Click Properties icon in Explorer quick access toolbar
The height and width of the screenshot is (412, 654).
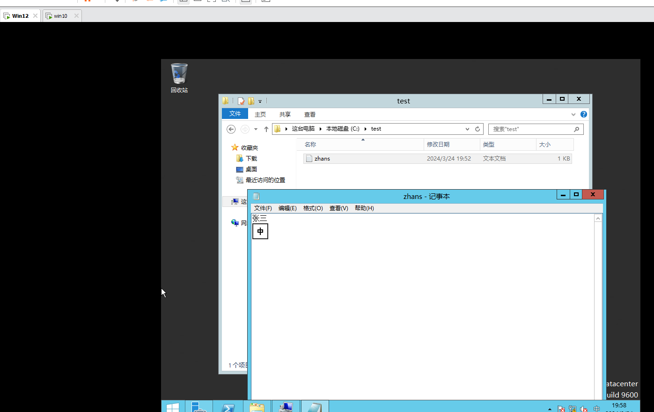(x=241, y=101)
